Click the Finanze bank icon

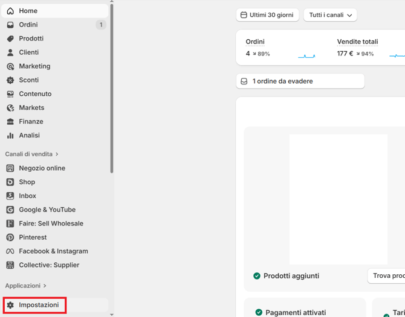coord(10,122)
